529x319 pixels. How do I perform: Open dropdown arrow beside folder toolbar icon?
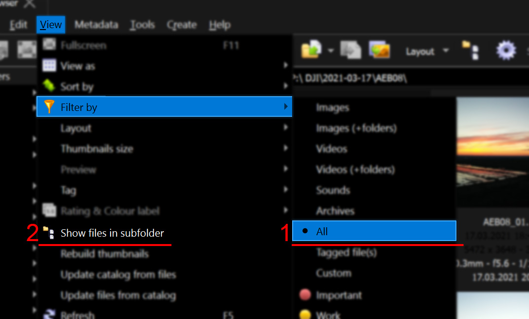(x=331, y=51)
